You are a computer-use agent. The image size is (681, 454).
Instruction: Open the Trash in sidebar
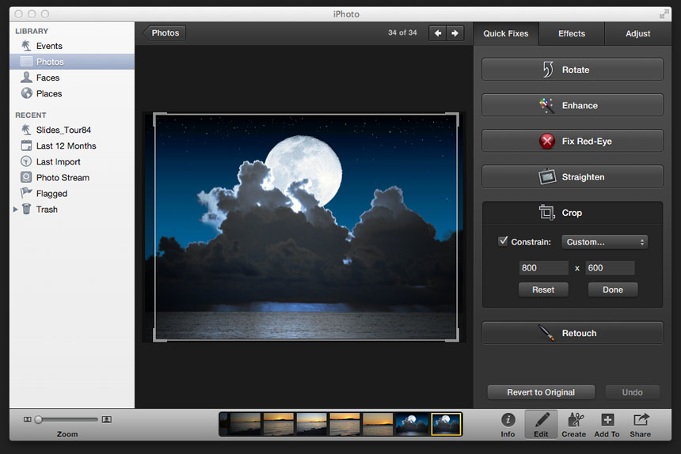tap(47, 209)
